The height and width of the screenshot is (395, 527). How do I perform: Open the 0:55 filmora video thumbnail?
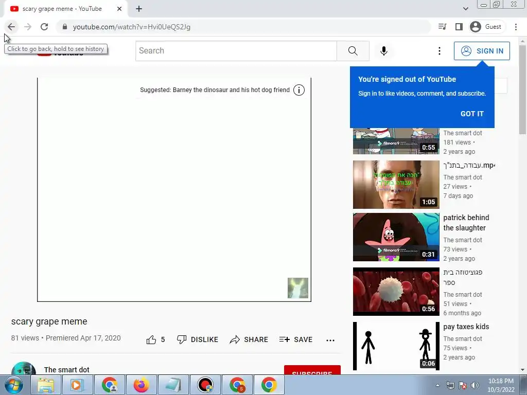coord(396,141)
